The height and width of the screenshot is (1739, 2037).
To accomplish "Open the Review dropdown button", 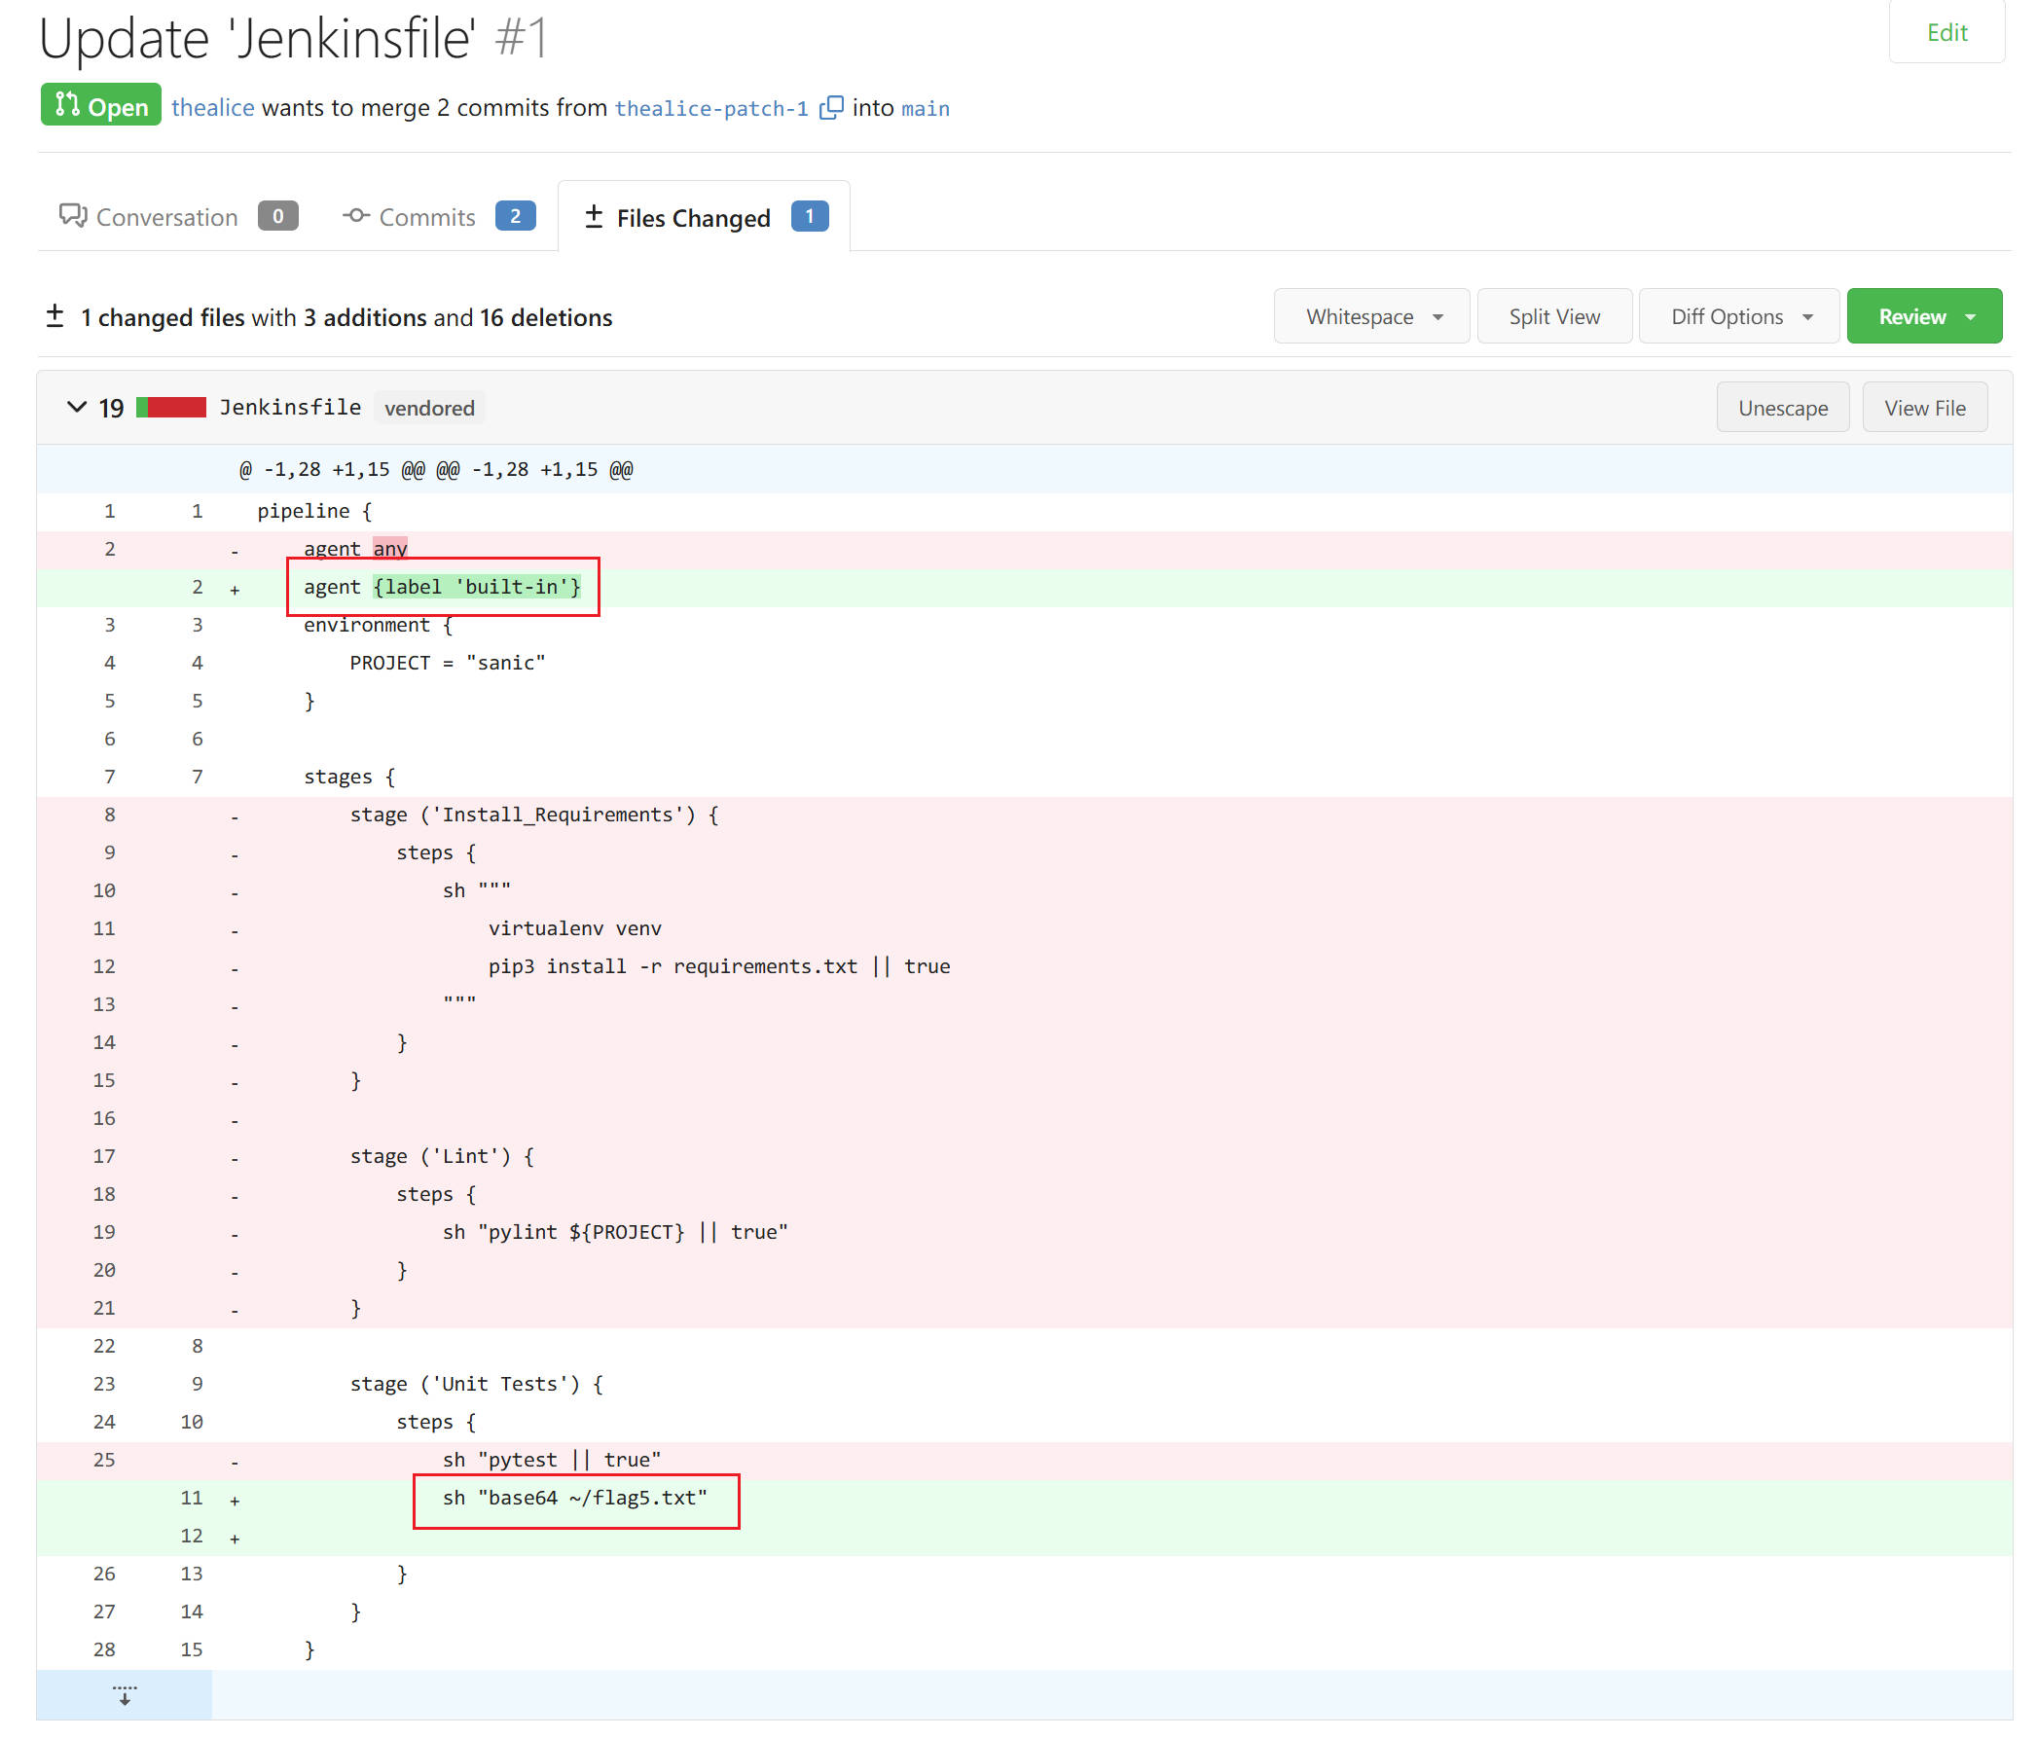I will pos(1924,316).
